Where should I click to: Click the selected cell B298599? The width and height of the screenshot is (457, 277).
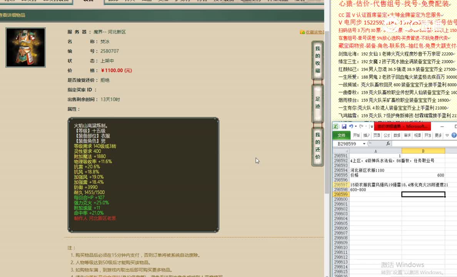point(423,194)
